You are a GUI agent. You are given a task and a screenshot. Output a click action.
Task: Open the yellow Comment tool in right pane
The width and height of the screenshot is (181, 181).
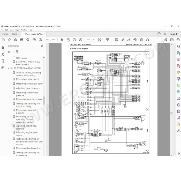179,72
